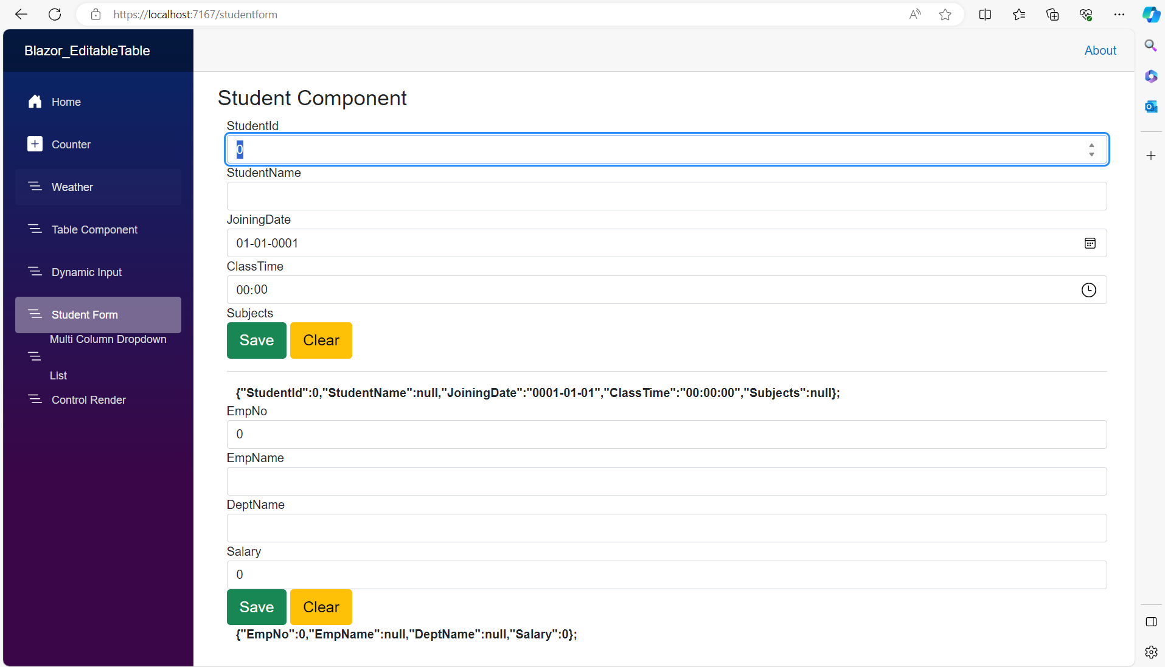Toggle the sidebar panel layout icon
The image size is (1165, 667).
tap(1150, 621)
